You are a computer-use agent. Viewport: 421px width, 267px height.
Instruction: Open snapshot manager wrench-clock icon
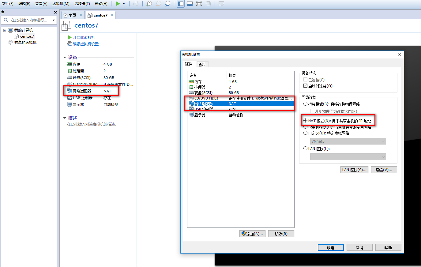click(x=167, y=4)
